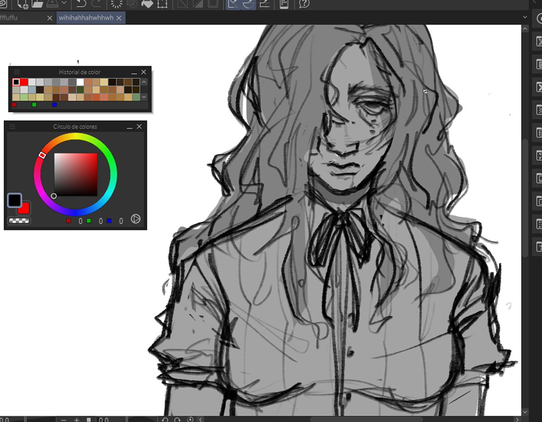Select the black main drawing color

pos(14,200)
